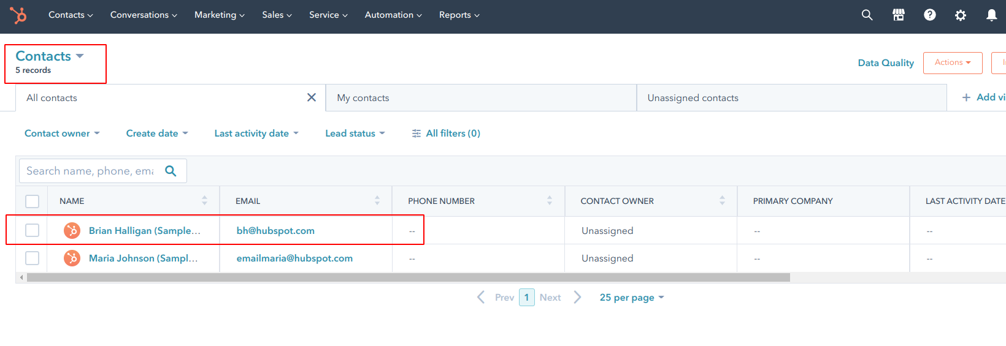Click the emailmaria@hubspot.com email link

click(294, 258)
